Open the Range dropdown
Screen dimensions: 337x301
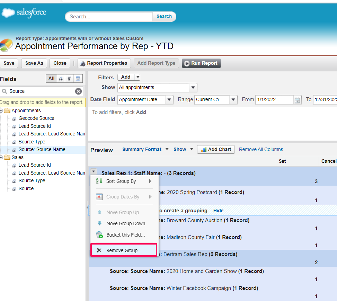coord(233,100)
